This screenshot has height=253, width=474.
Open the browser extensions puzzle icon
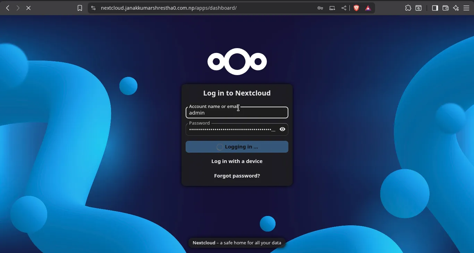tap(408, 8)
